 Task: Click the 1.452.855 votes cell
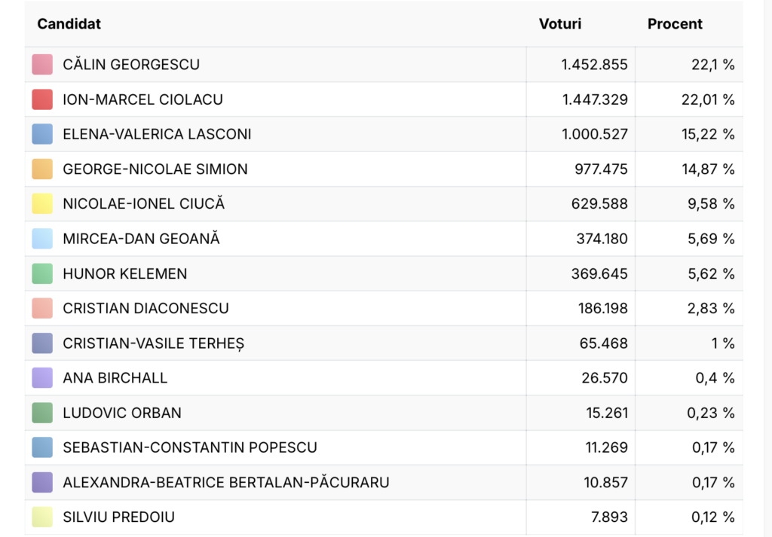point(581,65)
